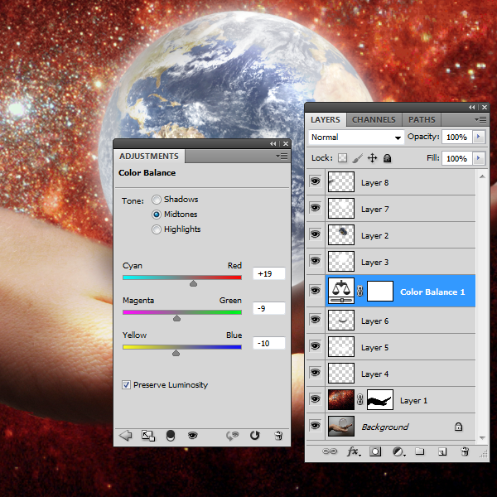Click Color Balance 1 balance scale icon
The image size is (497, 497).
[341, 291]
